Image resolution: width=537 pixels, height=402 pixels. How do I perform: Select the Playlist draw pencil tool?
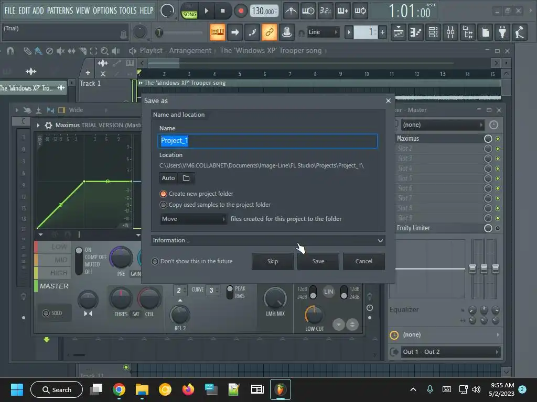point(27,51)
